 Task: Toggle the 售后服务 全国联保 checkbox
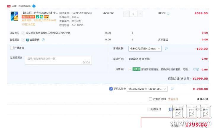pos(23,40)
